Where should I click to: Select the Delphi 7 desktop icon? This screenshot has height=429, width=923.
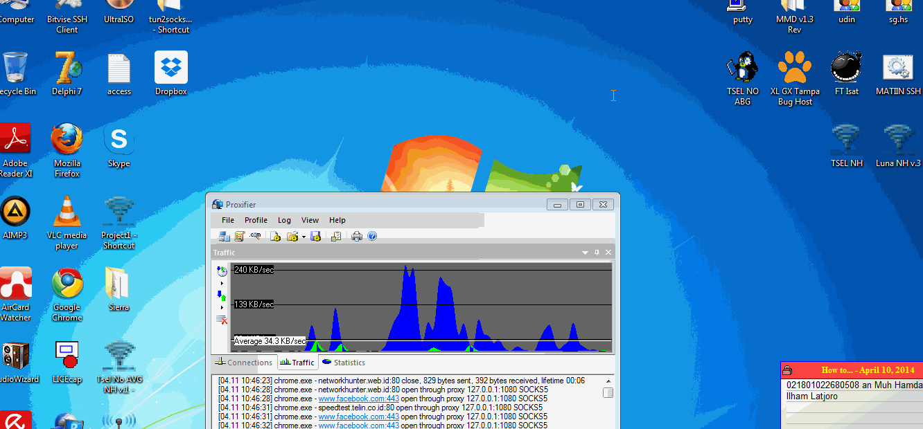(x=67, y=73)
